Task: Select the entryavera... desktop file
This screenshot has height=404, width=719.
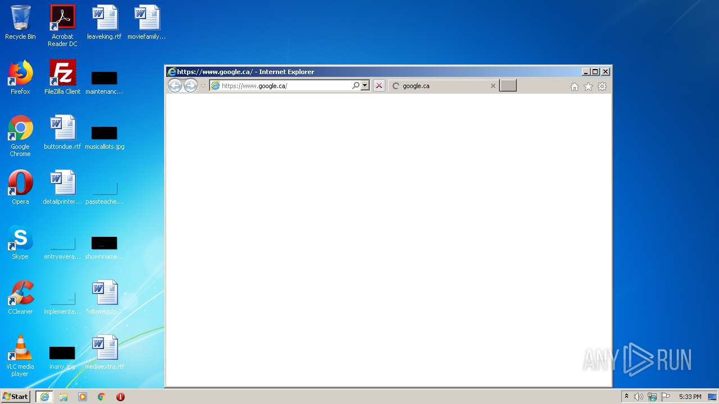Action: tap(62, 248)
